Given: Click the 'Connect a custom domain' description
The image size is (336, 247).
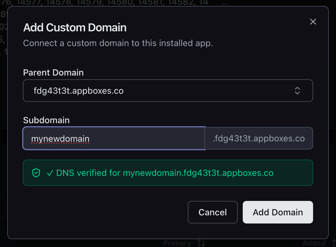Looking at the screenshot, I should (x=118, y=43).
